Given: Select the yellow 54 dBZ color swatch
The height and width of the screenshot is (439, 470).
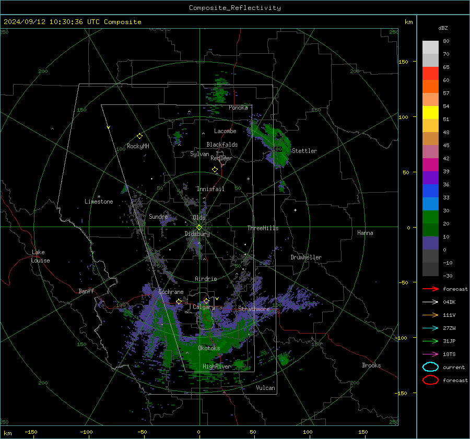Looking at the screenshot, I should click(430, 112).
